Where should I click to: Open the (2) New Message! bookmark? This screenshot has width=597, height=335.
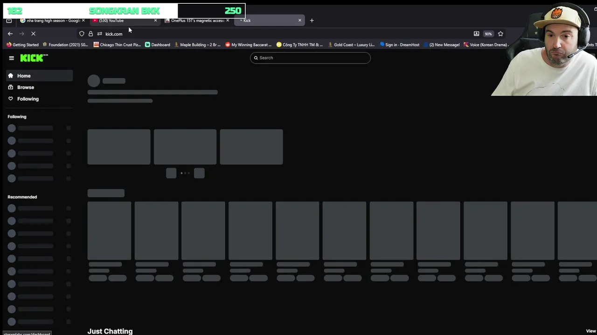[x=441, y=45]
